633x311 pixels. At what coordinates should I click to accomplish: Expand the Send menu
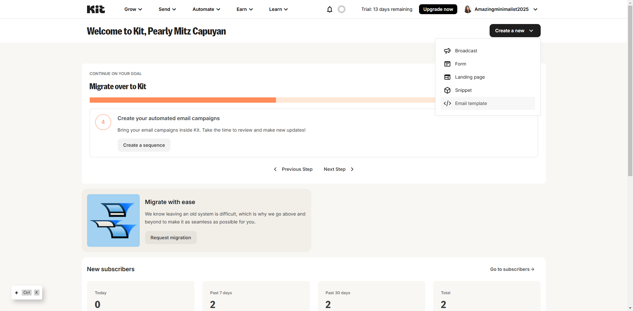(167, 9)
